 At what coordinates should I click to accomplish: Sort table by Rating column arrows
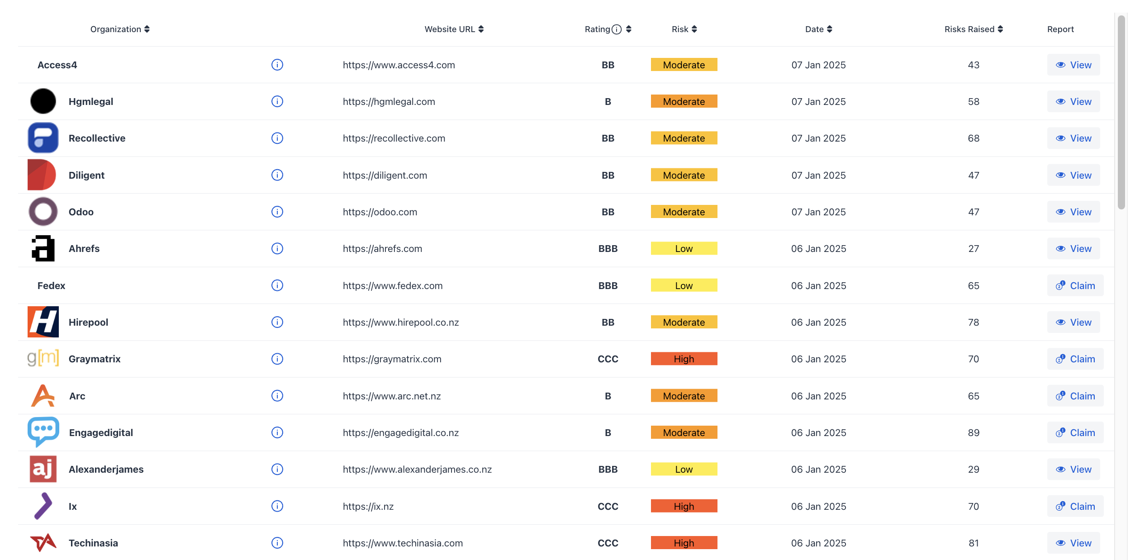tap(629, 29)
